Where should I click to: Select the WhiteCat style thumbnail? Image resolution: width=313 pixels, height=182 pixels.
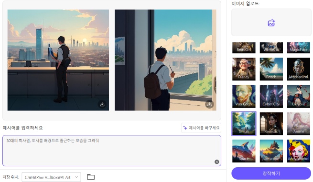tap(271, 48)
